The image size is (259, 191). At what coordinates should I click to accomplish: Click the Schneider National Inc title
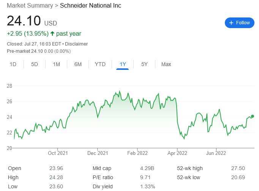(90, 5)
